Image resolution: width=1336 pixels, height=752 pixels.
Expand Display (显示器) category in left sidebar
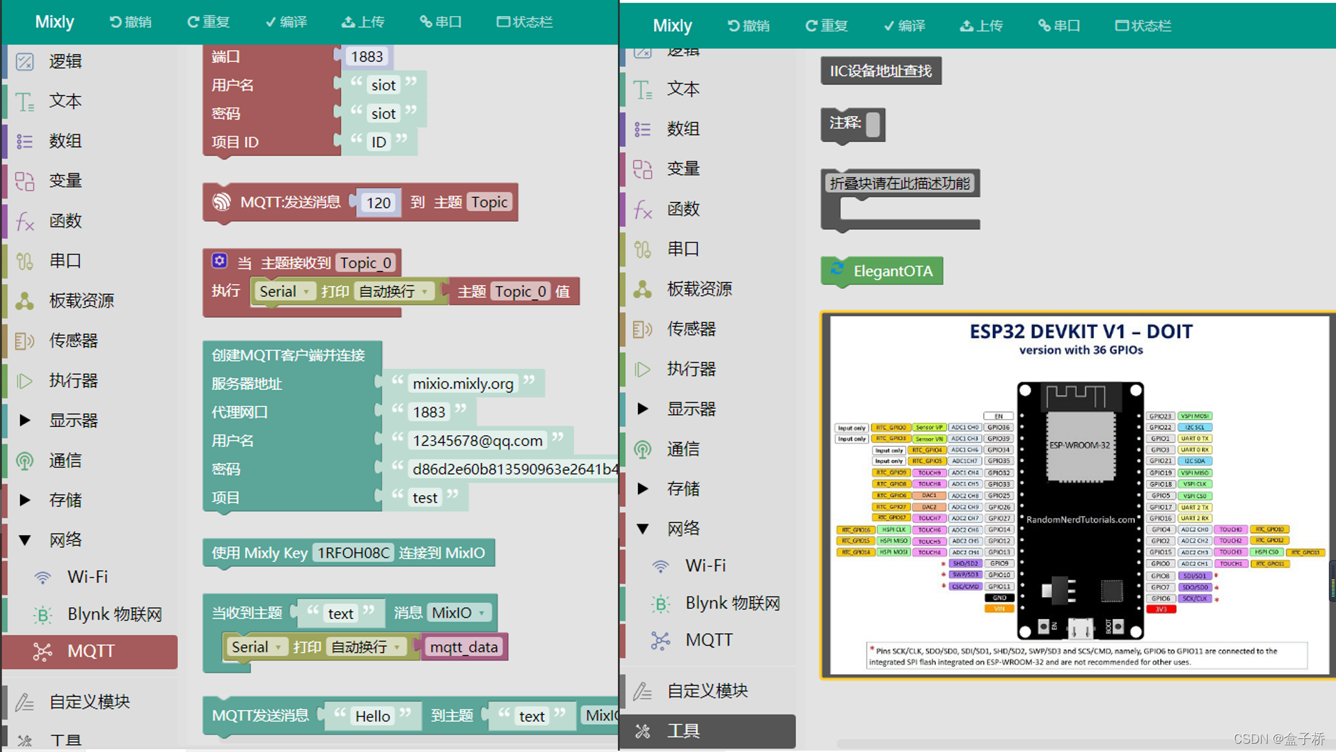pos(25,421)
